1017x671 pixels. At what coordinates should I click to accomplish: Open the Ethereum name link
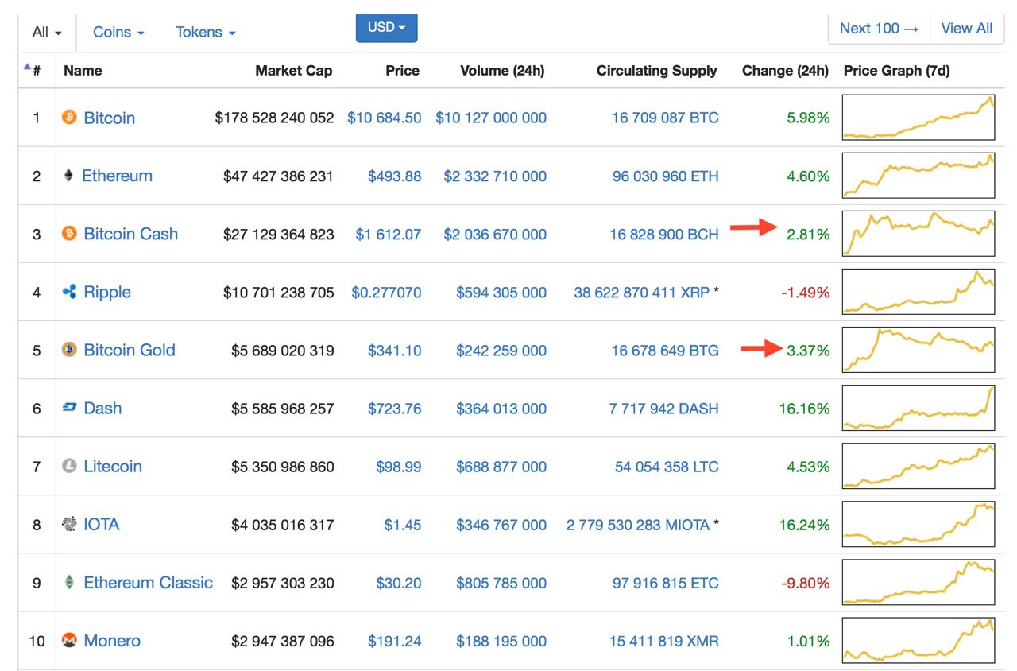click(118, 176)
